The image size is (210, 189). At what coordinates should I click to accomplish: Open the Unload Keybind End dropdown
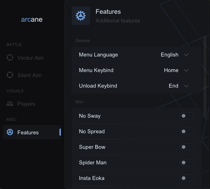coord(178,86)
